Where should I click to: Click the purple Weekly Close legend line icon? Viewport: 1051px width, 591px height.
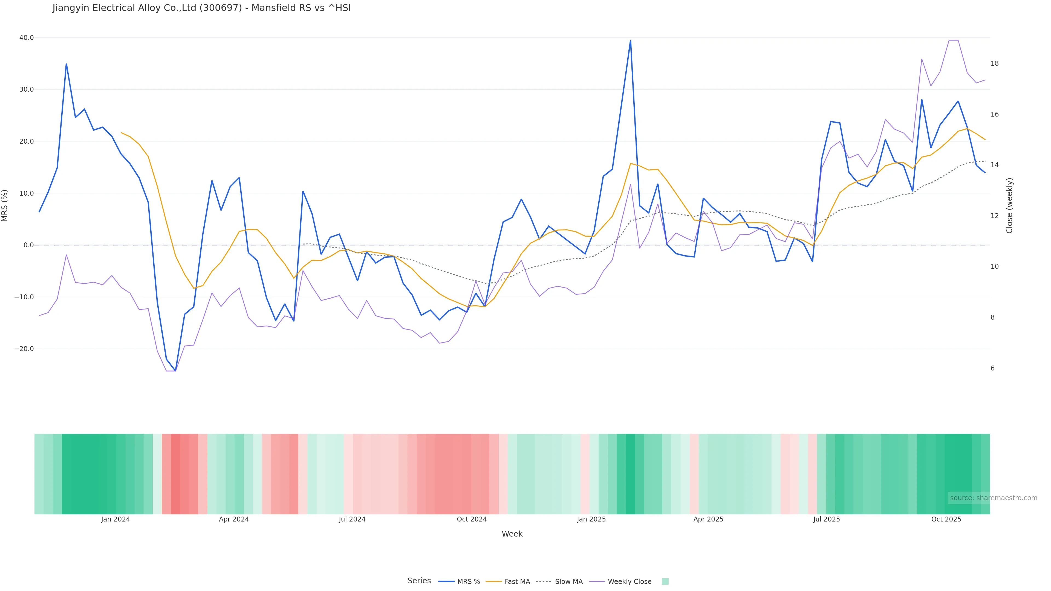(x=597, y=582)
